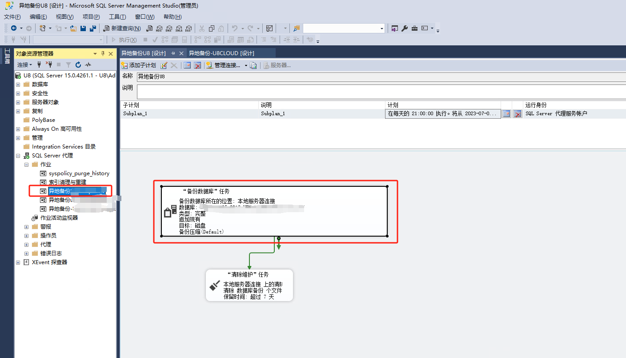The width and height of the screenshot is (626, 358).
Task: Open the 文件(F) menu
Action: (12, 17)
